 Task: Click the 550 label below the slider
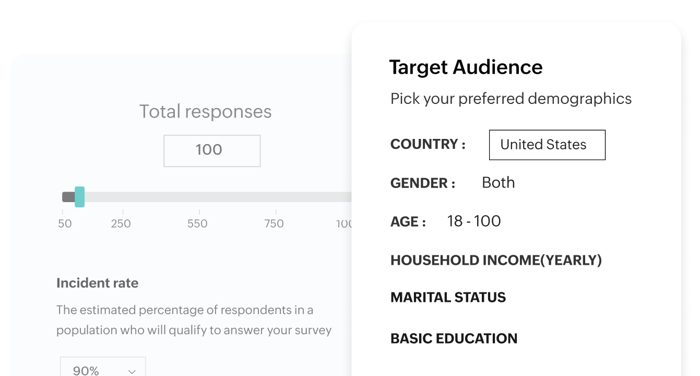point(197,224)
